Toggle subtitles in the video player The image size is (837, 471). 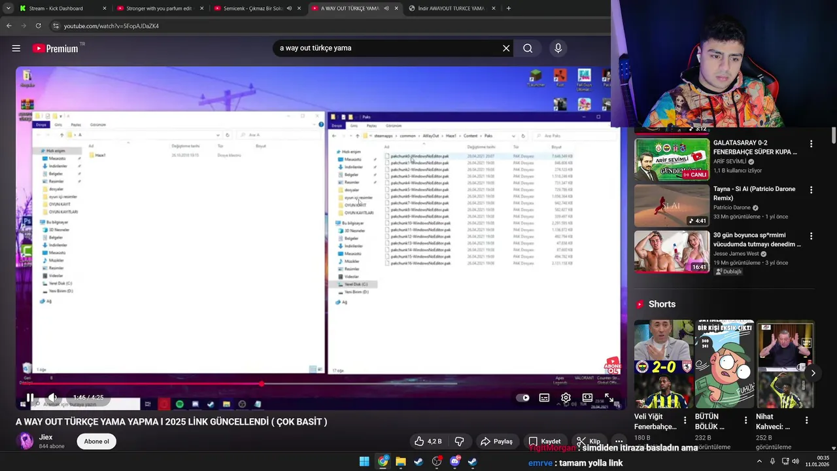[x=544, y=398]
